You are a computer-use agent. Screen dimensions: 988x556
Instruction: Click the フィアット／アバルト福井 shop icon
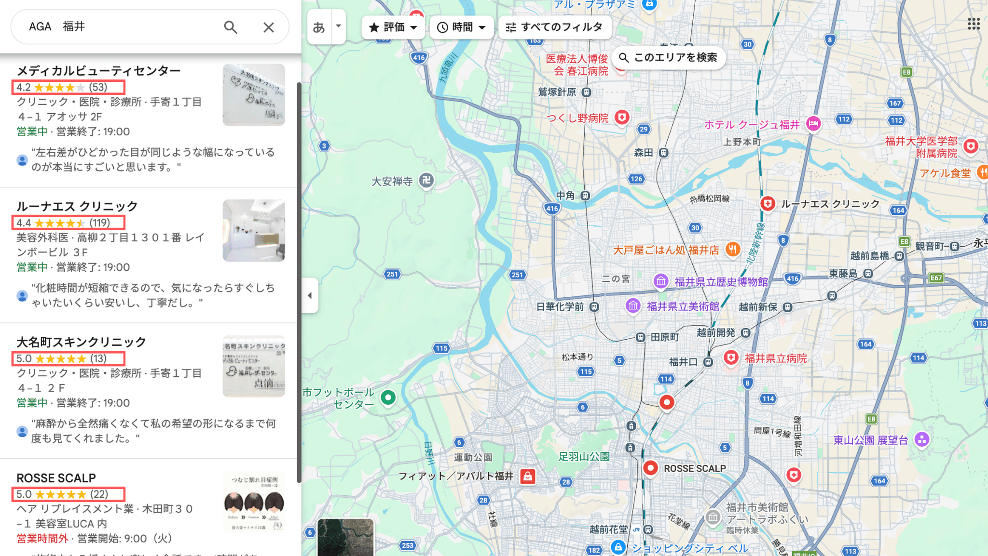point(528,477)
